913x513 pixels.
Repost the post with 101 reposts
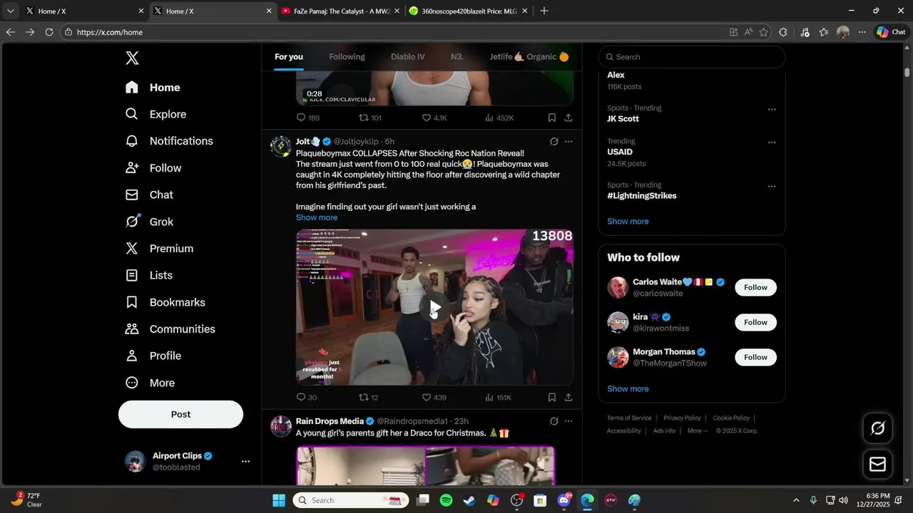(x=370, y=118)
